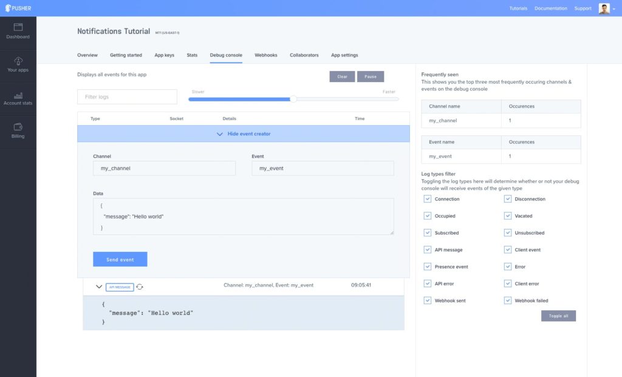Toggle the Vacated checkbox

pos(507,216)
